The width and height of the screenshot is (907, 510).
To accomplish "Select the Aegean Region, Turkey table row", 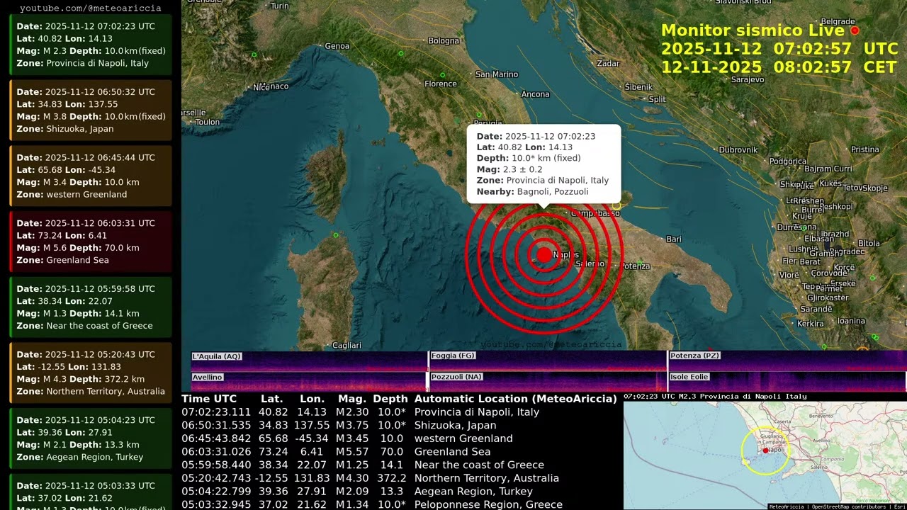I will 398,492.
